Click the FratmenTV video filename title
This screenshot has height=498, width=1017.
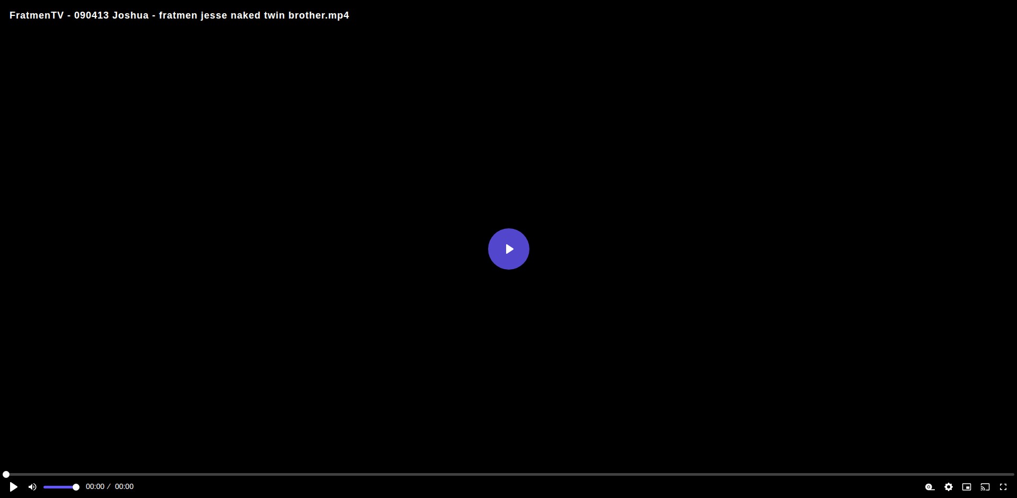pos(179,15)
